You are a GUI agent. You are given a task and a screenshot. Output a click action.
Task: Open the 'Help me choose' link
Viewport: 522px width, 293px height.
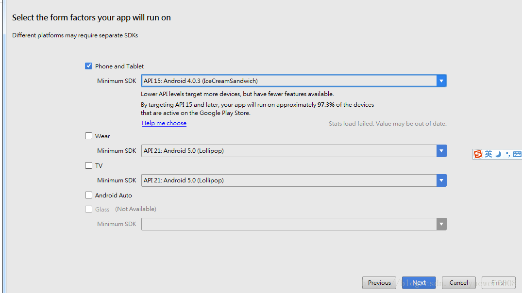point(164,123)
